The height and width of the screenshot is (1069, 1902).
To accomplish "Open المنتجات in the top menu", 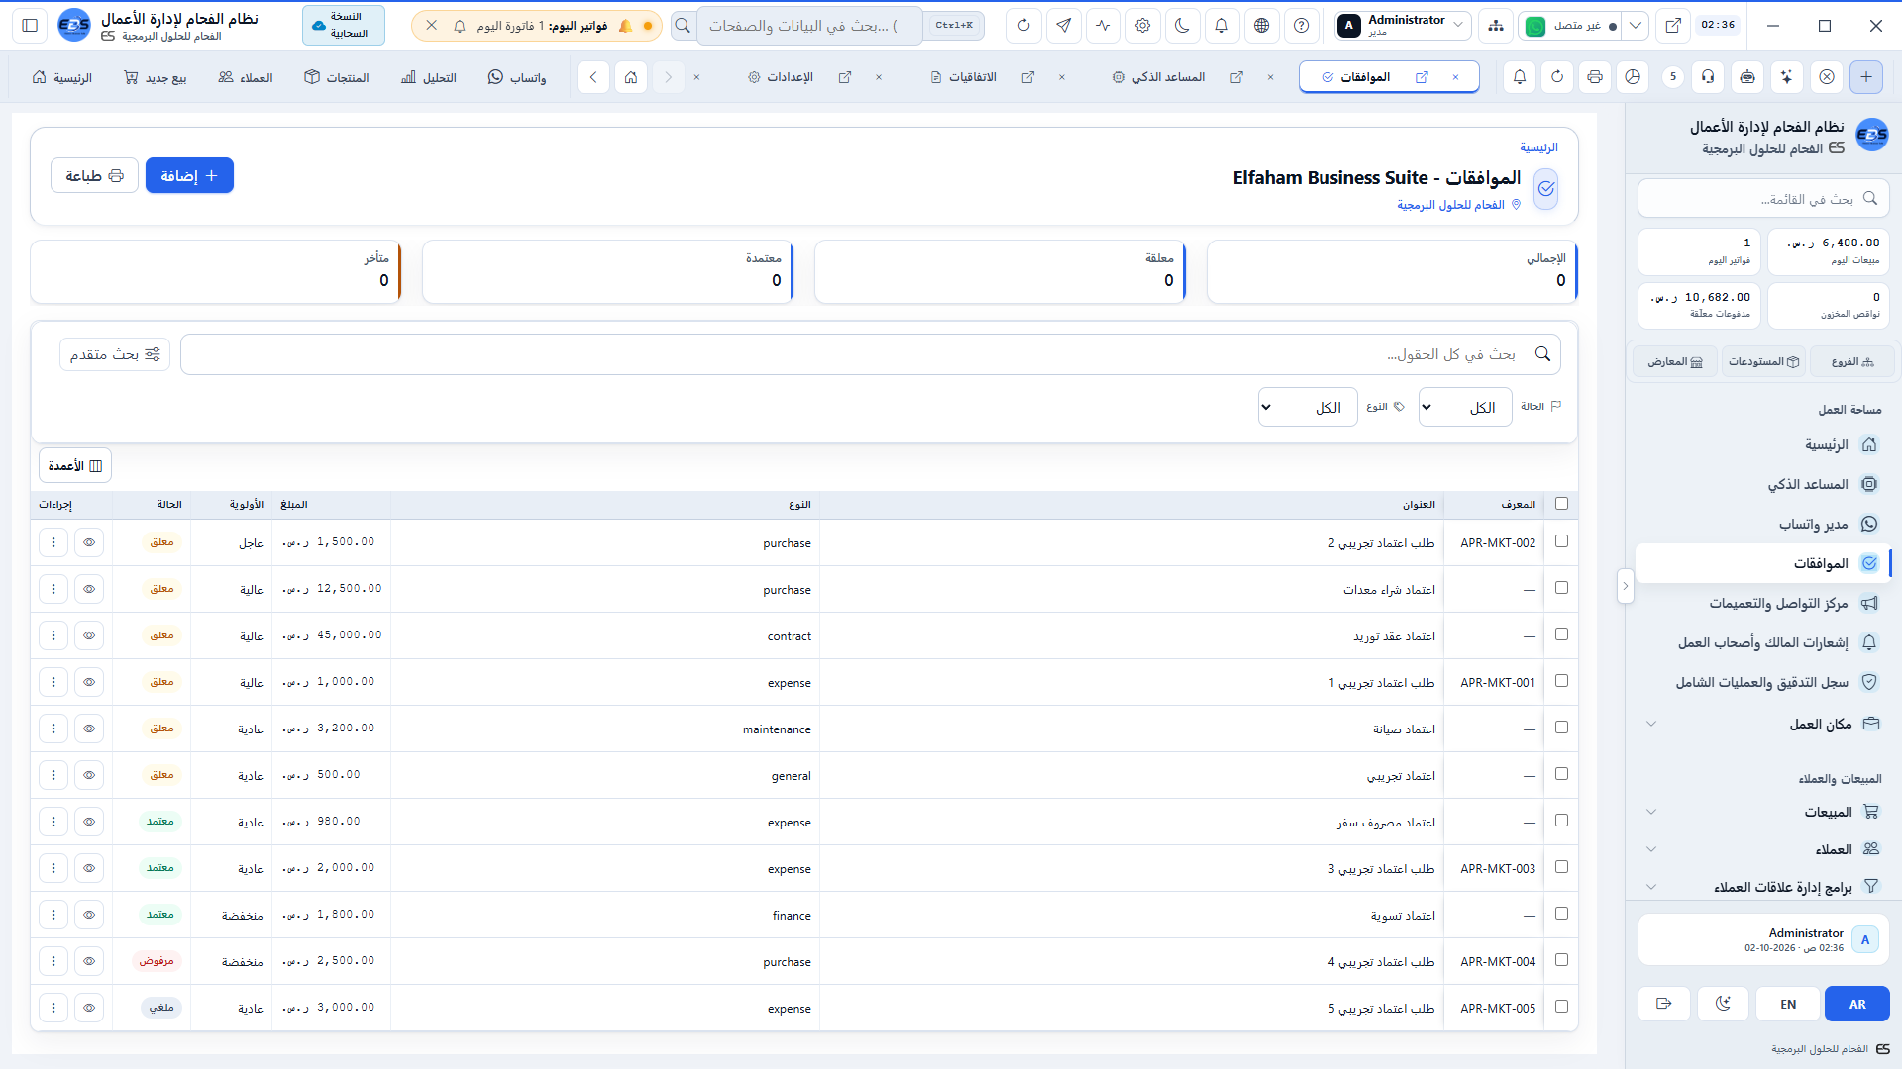I will [337, 77].
